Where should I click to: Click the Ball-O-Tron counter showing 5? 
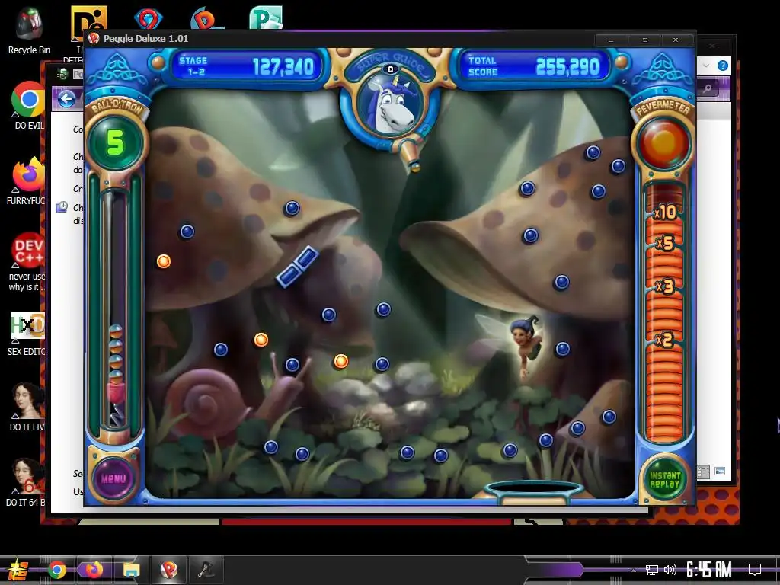[x=115, y=142]
